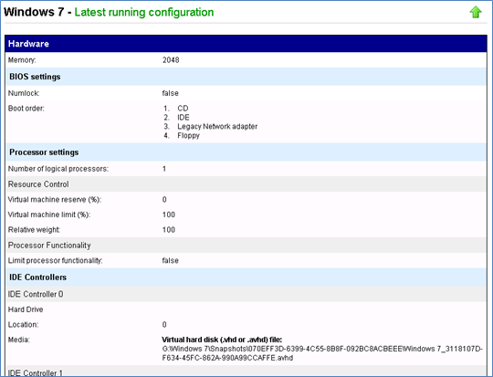The height and width of the screenshot is (377, 493).
Task: Click the IDE Controller 0 row
Action: click(x=246, y=294)
